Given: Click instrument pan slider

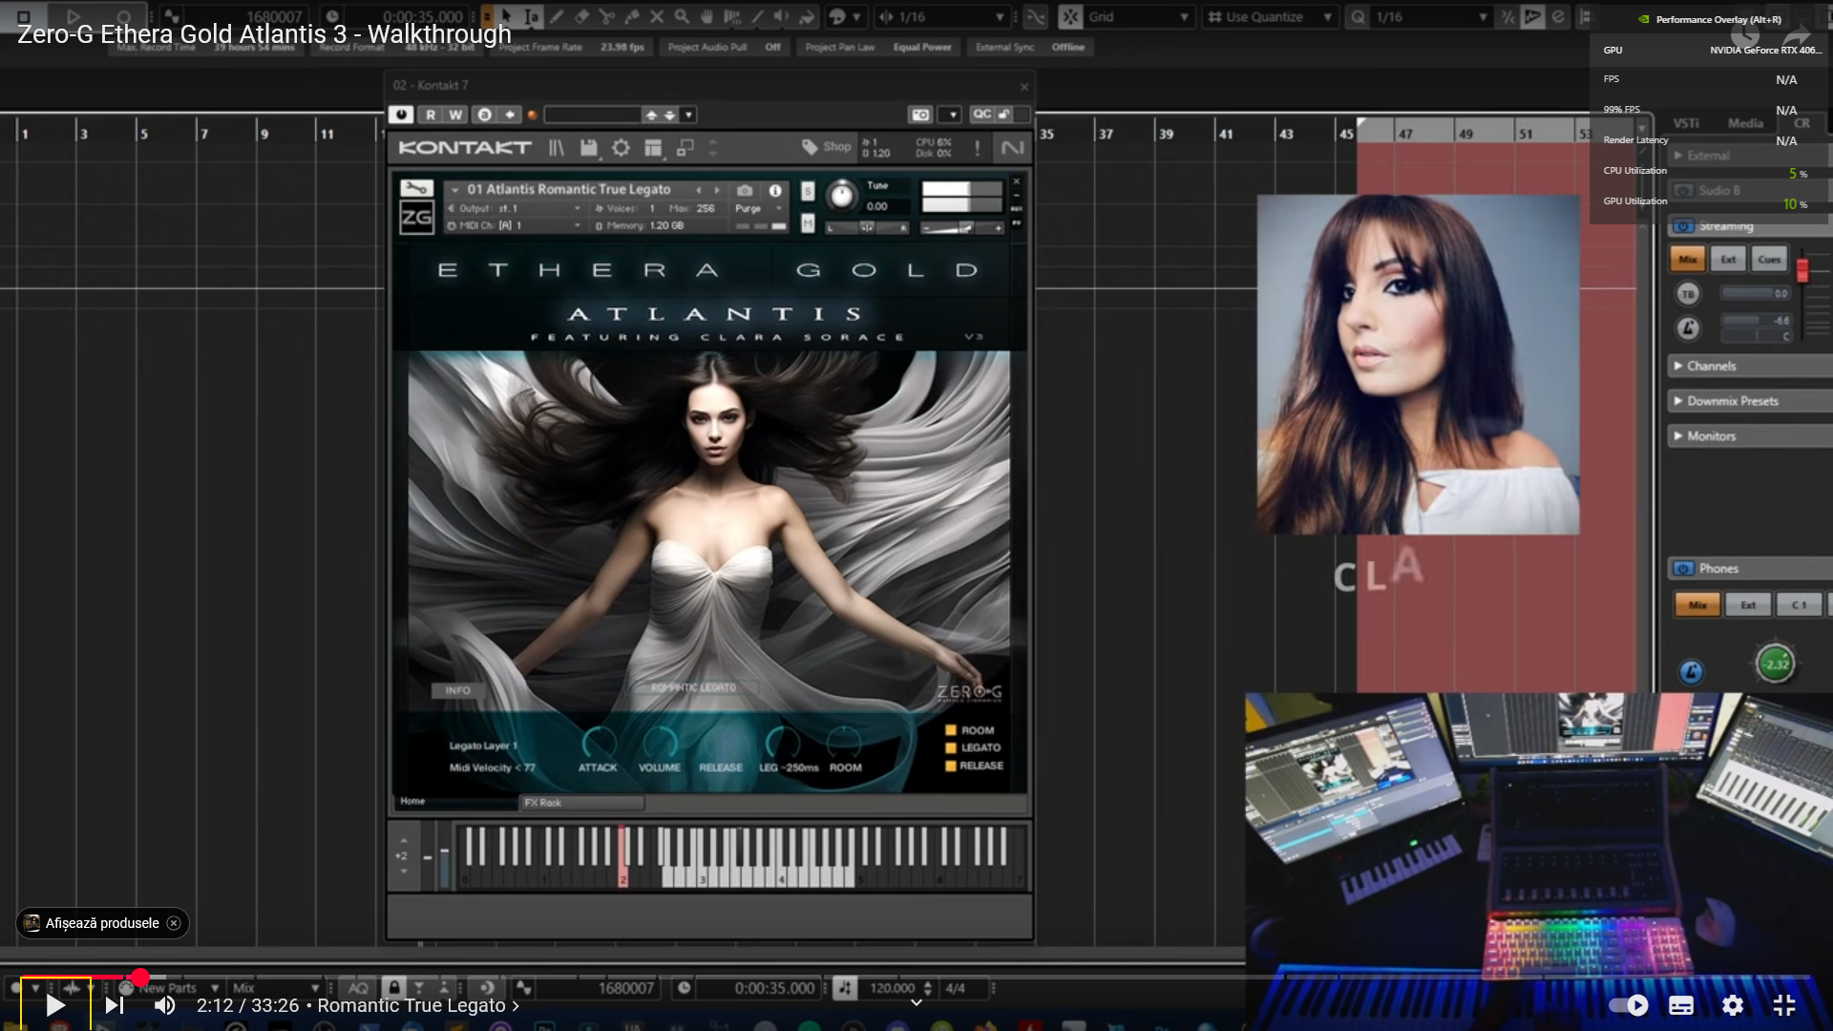Looking at the screenshot, I should 867,227.
